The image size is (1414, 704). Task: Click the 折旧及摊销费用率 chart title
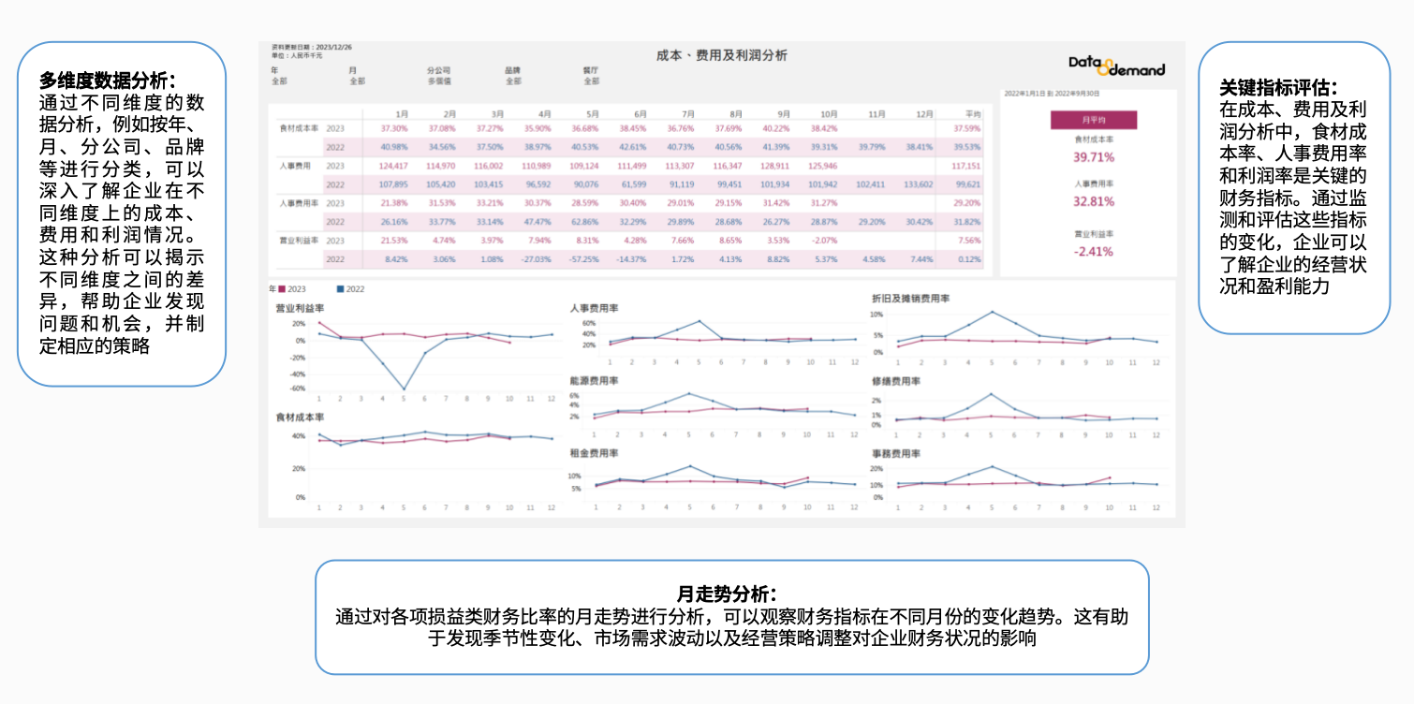[x=910, y=299]
